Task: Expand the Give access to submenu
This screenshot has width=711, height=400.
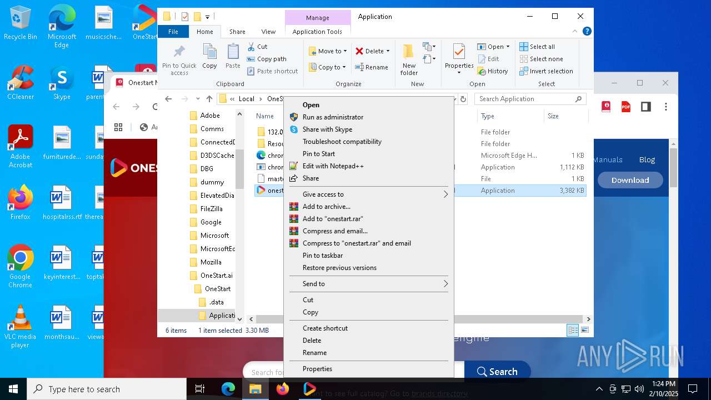Action: click(x=369, y=194)
